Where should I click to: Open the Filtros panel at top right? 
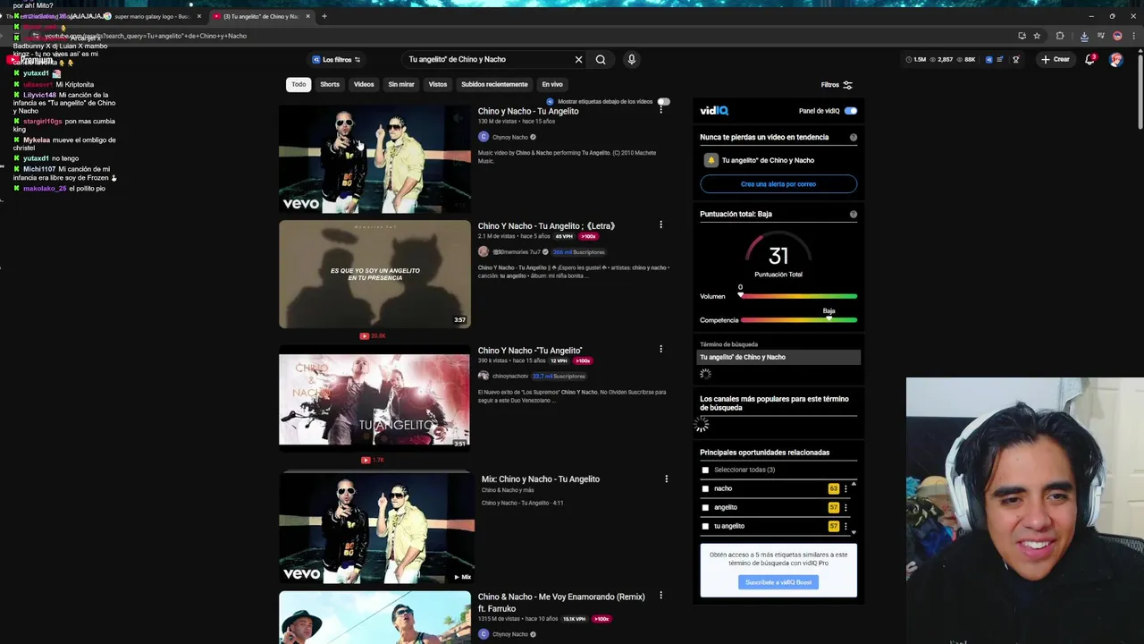pyautogui.click(x=837, y=85)
